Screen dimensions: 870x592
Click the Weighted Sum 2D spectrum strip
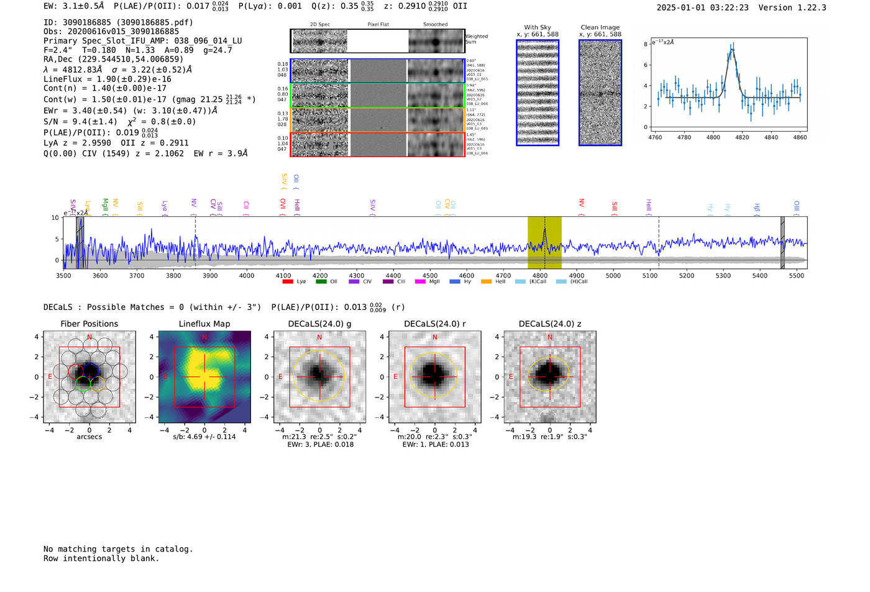[378, 41]
